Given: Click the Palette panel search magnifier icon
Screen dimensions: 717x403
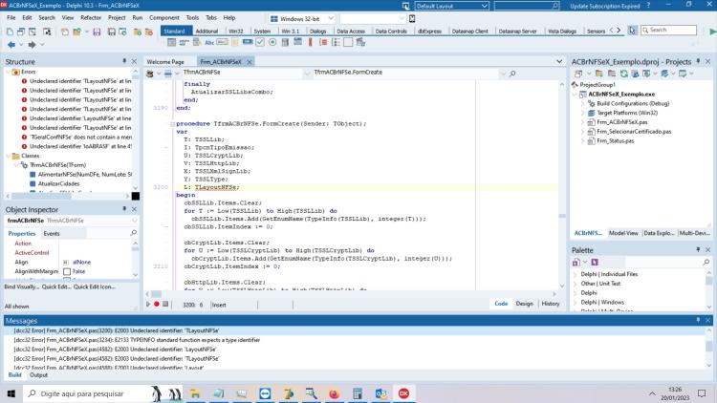Looking at the screenshot, I should pos(706,262).
